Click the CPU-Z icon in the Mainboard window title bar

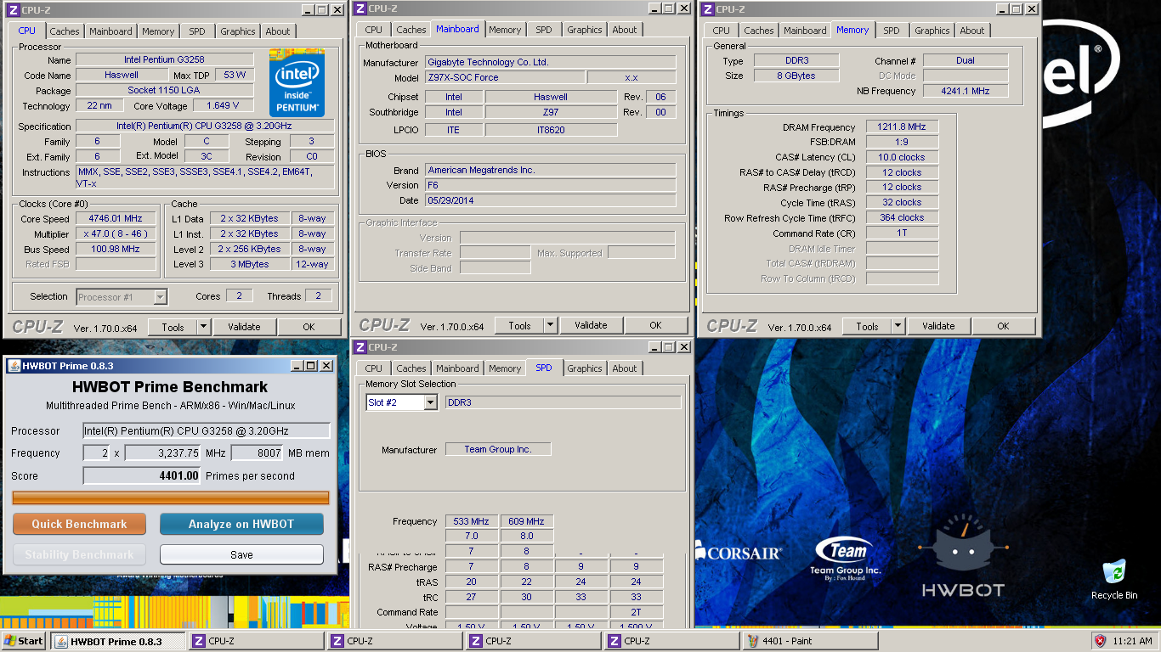click(360, 8)
